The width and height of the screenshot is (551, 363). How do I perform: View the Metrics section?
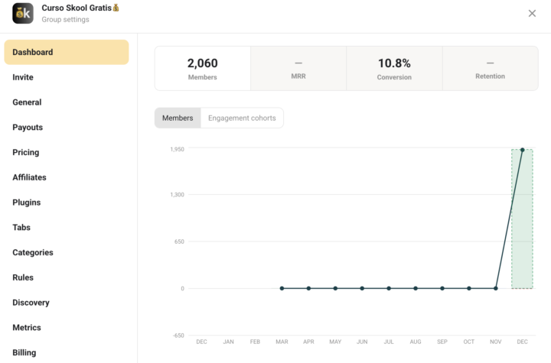click(27, 328)
